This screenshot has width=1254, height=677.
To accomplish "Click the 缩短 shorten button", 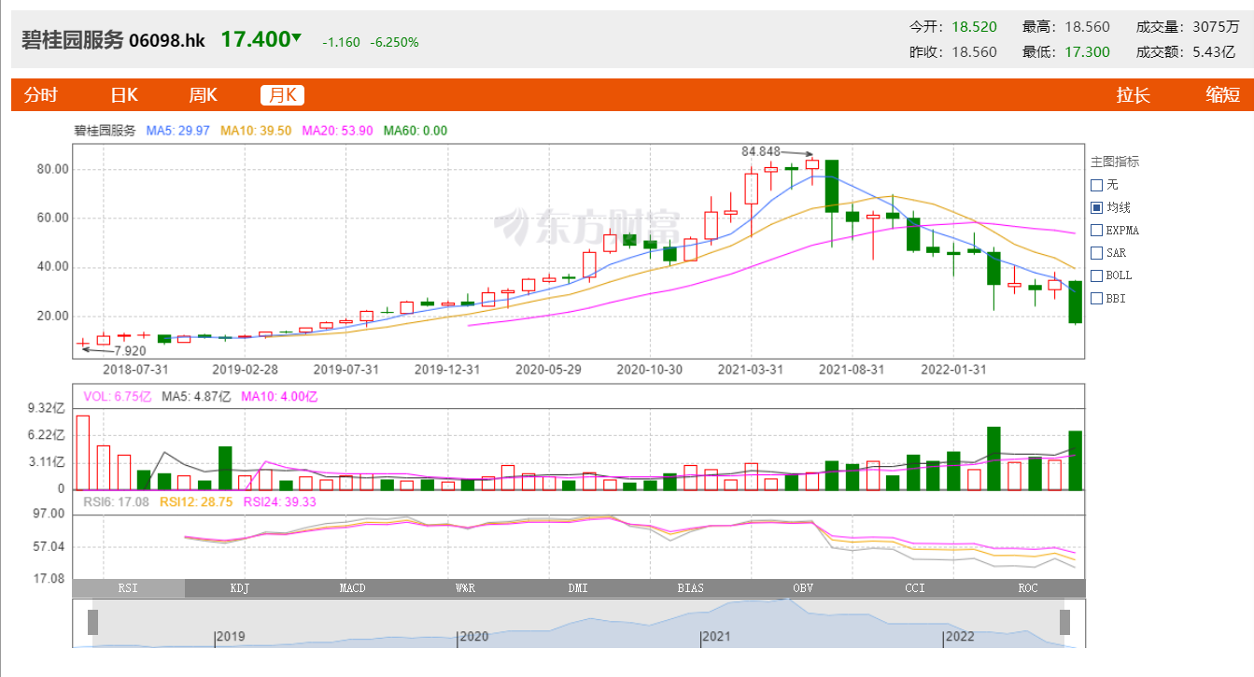I will [x=1222, y=94].
